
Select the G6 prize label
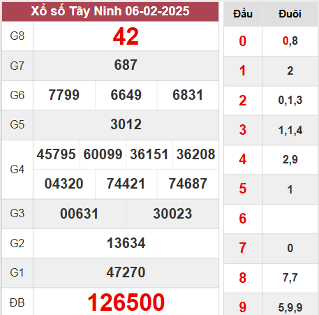pos(17,95)
